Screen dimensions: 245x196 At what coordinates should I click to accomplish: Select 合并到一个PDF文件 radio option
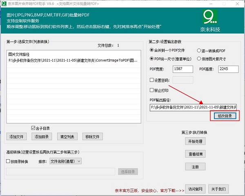point(152,51)
